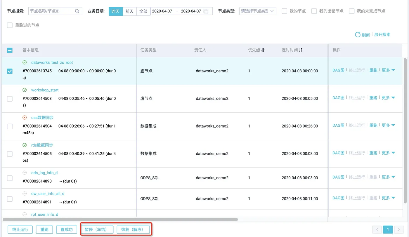Click the 2020-04-08 00:26:00 scheduled time
Image resolution: width=409 pixels, height=237 pixels.
point(300,126)
